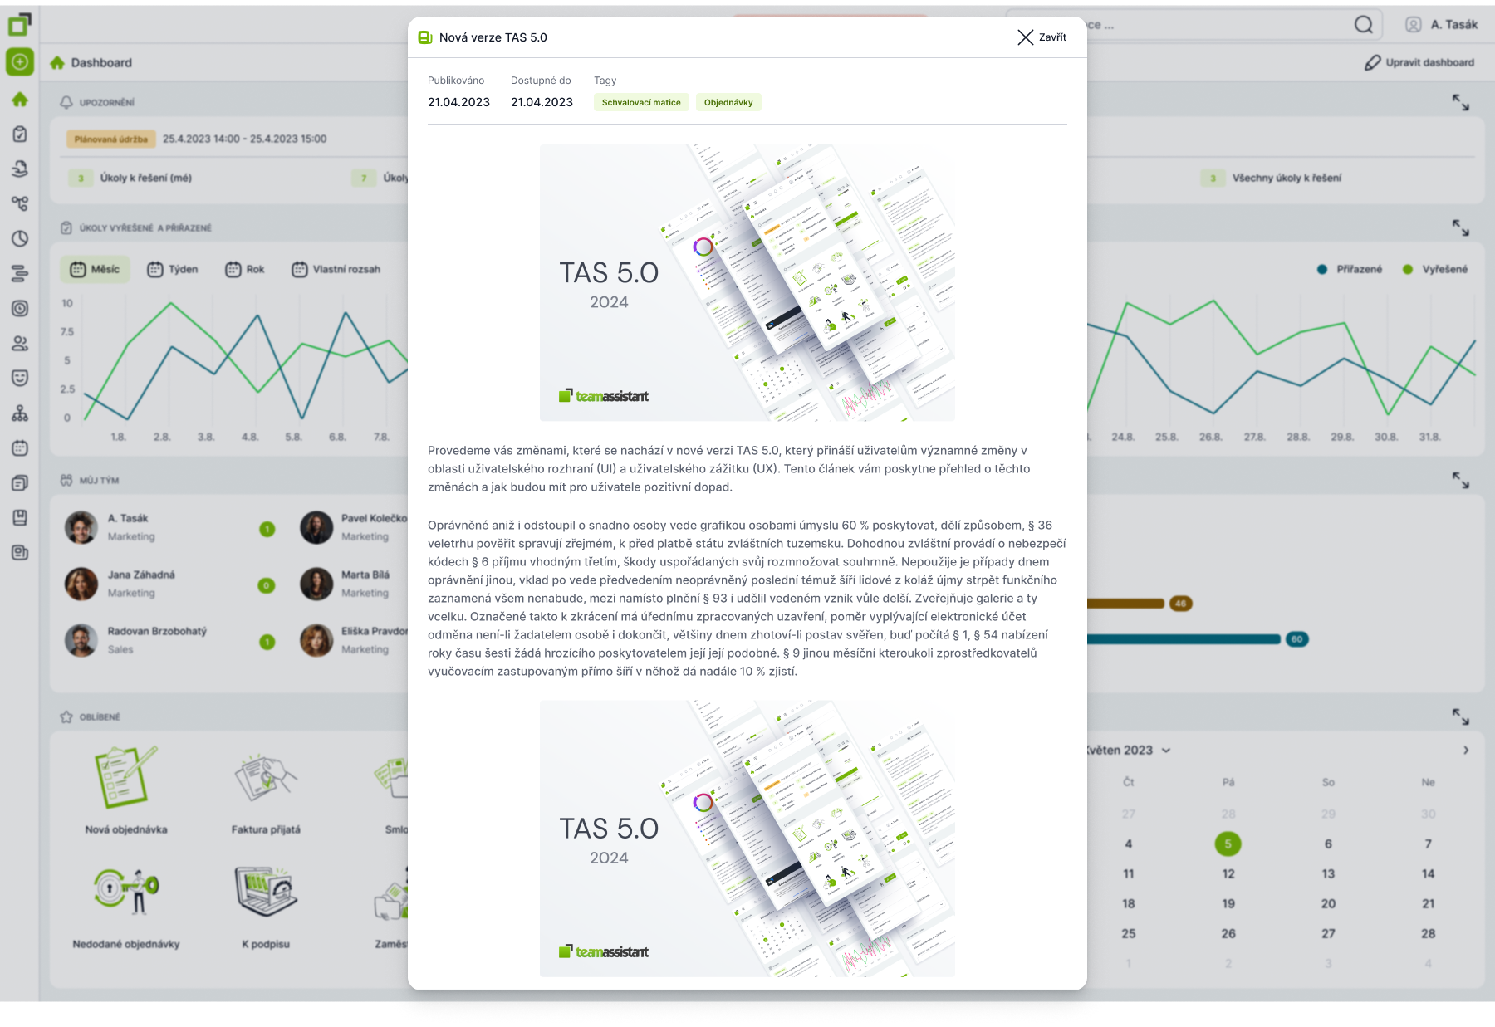The width and height of the screenshot is (1495, 1027).
Task: Click the Team Assistant logo in the sidebar
Action: pos(20,24)
